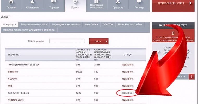Screen dimensions: 198x104
Task: Click the Название column header
Action: pyautogui.click(x=14, y=55)
